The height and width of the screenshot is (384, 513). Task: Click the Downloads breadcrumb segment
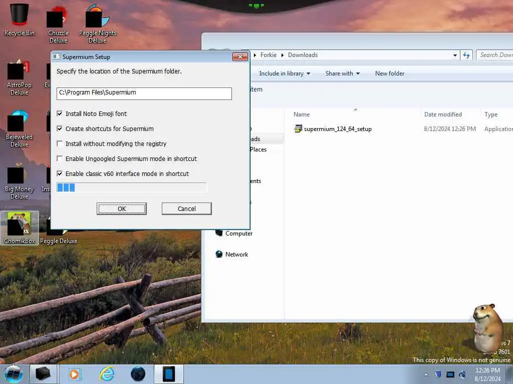[303, 55]
